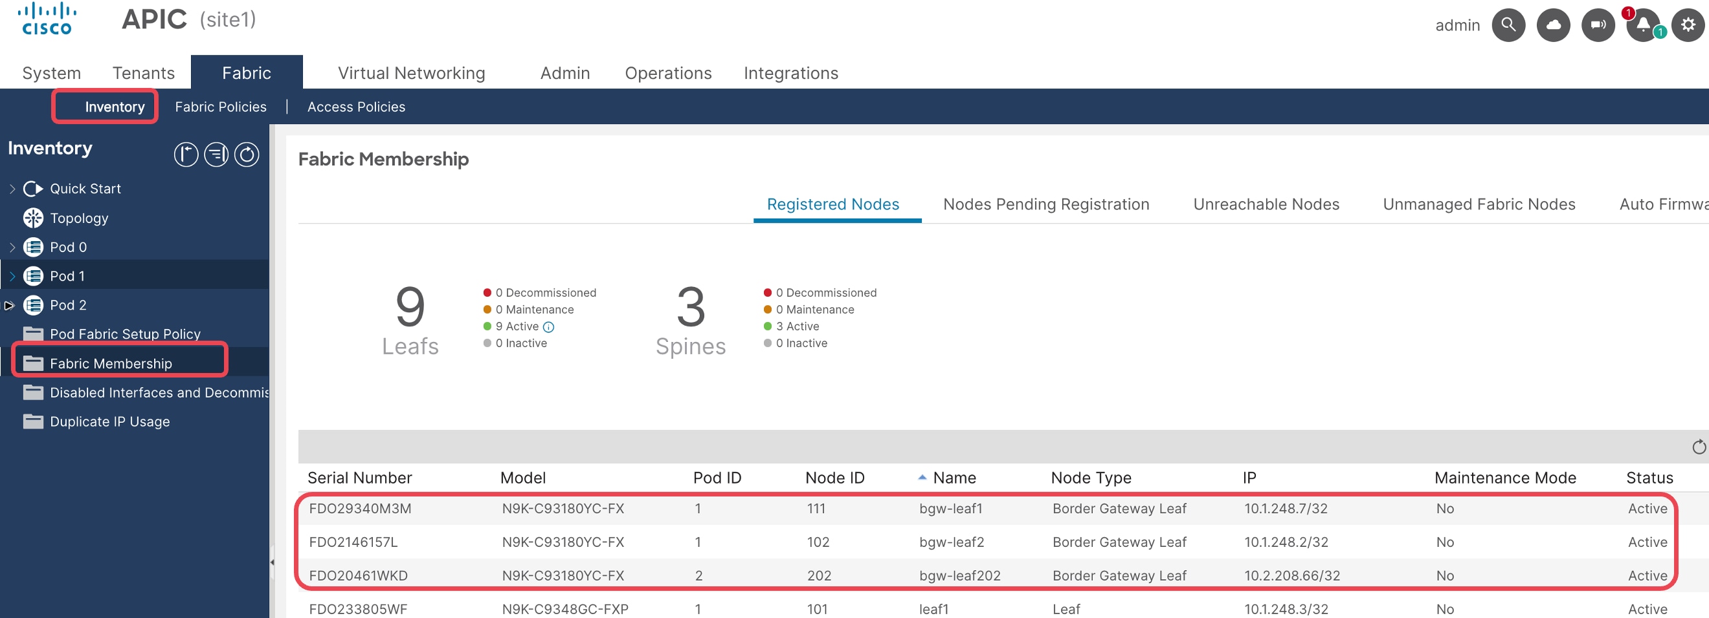Switch to Fabric Policies submenu

pos(221,107)
